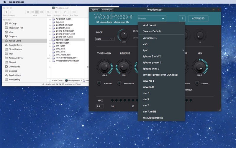Switch Finder to icon view
Viewport: 236px width, 148px height.
click(x=28, y=12)
